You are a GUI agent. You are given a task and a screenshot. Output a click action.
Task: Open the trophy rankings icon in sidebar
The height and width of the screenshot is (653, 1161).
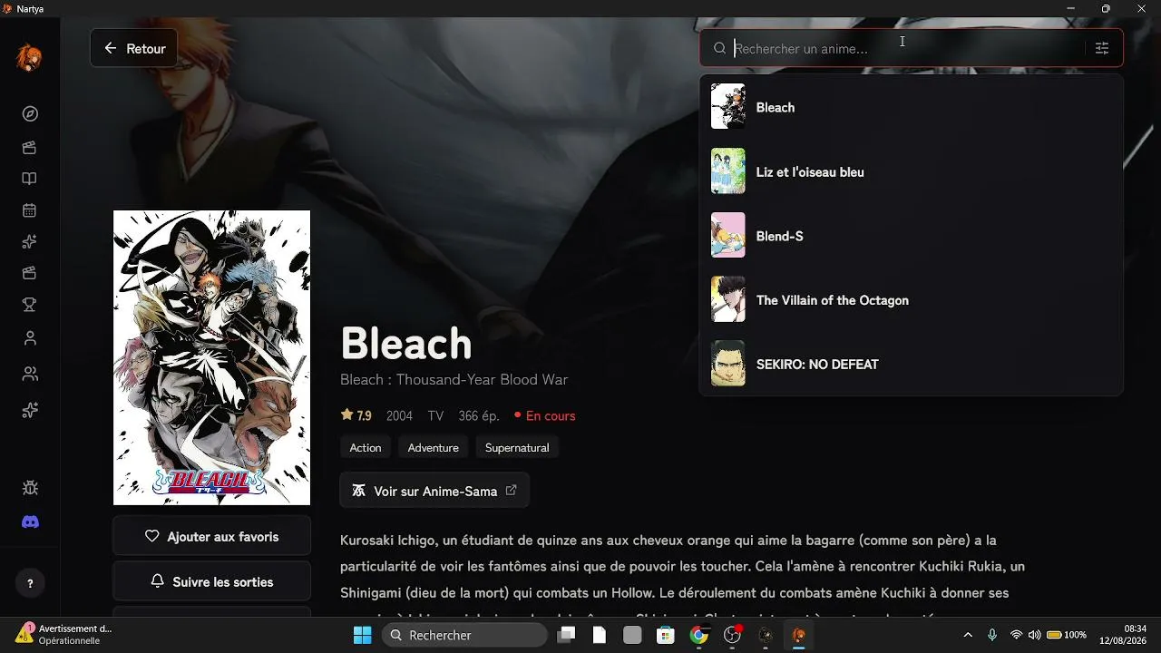click(x=30, y=305)
